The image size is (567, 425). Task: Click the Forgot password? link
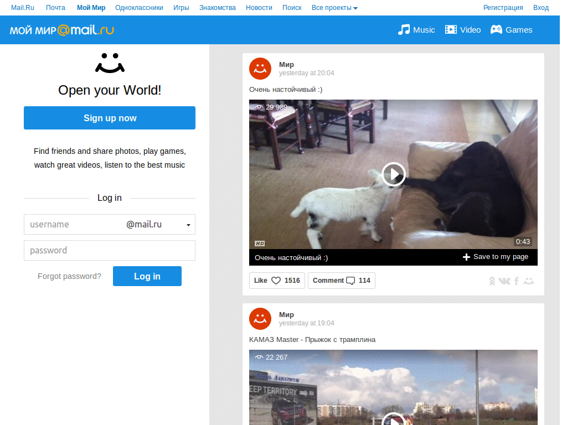coord(69,276)
